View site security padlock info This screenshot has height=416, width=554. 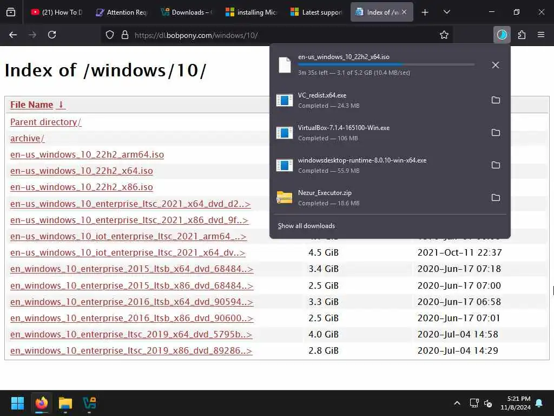[125, 35]
